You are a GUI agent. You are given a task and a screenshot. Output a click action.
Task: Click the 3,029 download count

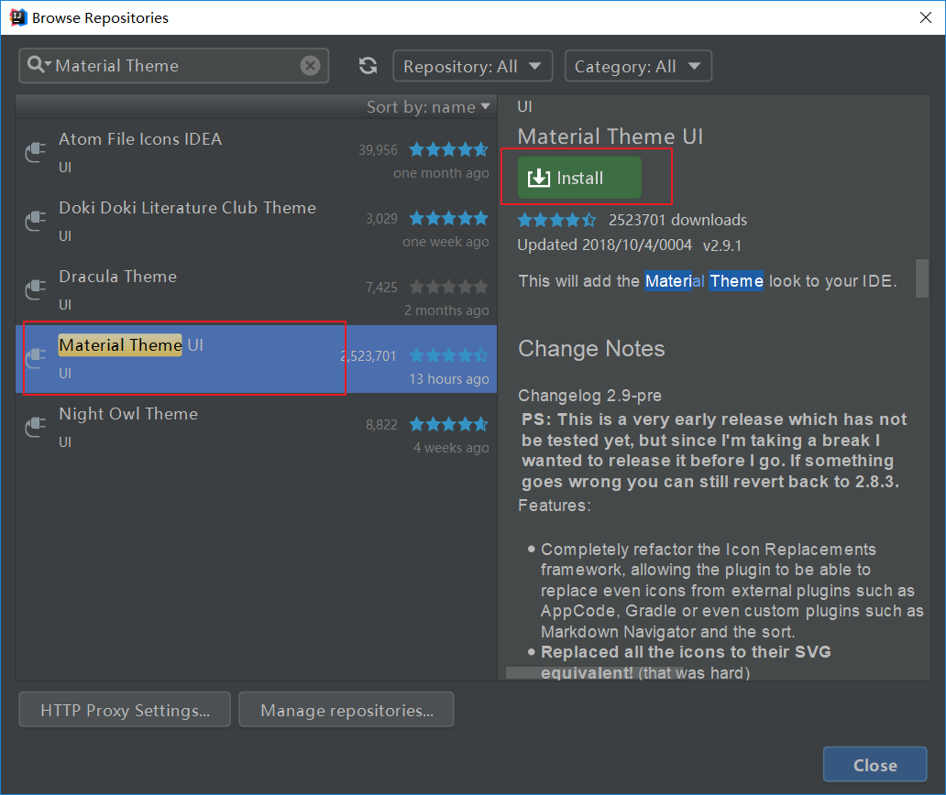[382, 219]
